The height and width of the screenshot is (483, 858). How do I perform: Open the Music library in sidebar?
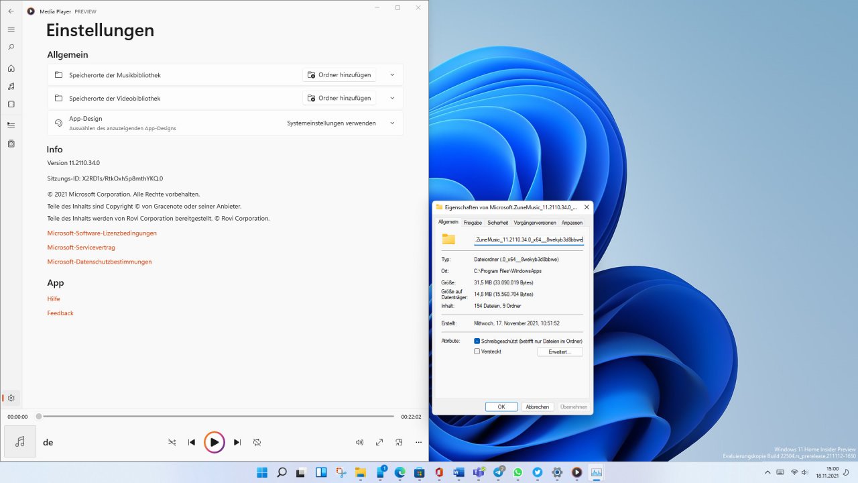pos(11,87)
